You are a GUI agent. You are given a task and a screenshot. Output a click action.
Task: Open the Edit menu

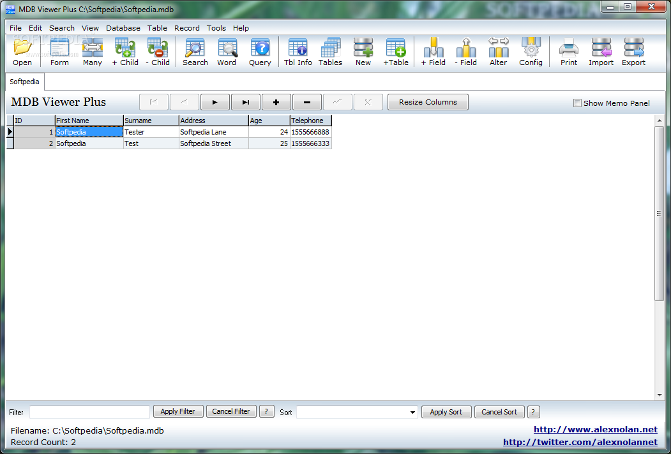pos(35,28)
